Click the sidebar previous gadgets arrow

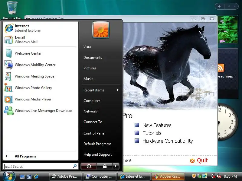(x=229, y=6)
